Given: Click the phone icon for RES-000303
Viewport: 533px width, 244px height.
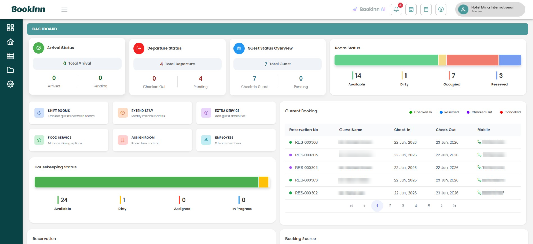Looking at the screenshot, I should click(x=479, y=180).
